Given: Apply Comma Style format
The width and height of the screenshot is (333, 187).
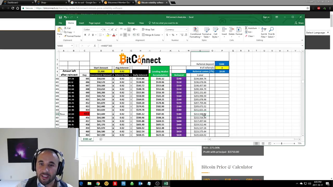Looking at the screenshot, I should pos(177,35).
